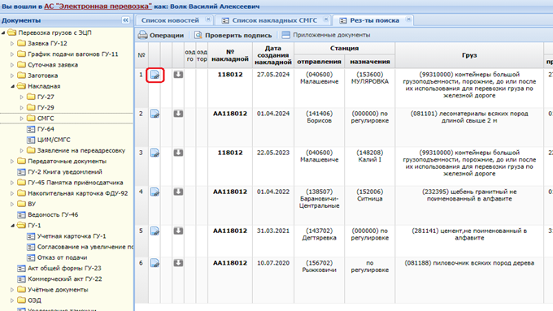The height and width of the screenshot is (311, 553).
Task: Click the Груз column header
Action: (x=469, y=55)
